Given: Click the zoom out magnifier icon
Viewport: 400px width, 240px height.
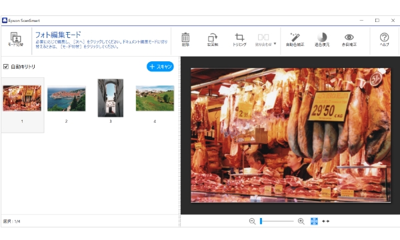Looking at the screenshot, I should click(252, 221).
